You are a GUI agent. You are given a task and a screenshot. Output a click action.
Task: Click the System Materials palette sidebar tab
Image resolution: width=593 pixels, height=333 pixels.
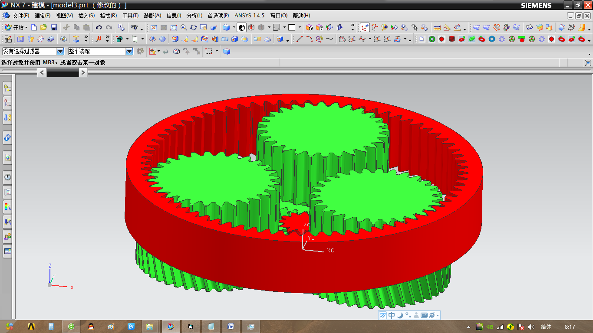(7, 206)
